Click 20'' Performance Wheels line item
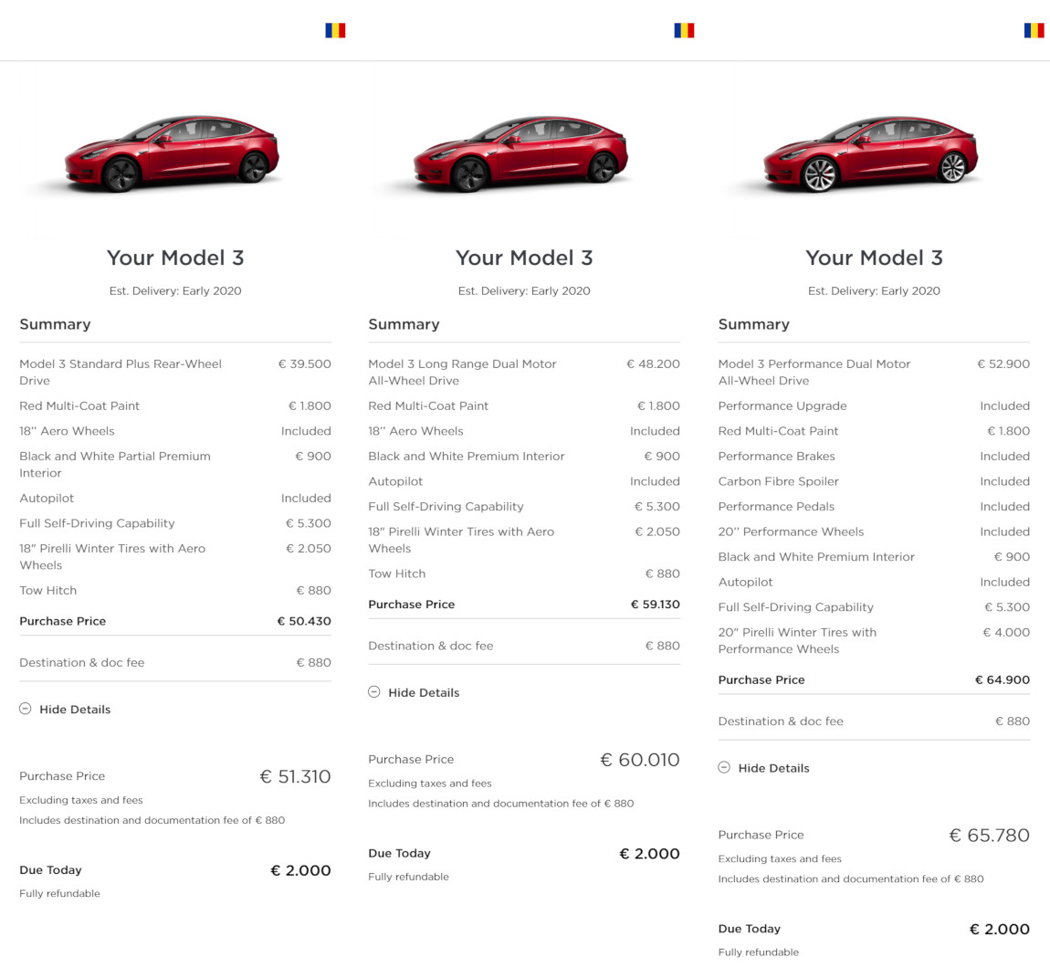The image size is (1050, 968). point(874,531)
